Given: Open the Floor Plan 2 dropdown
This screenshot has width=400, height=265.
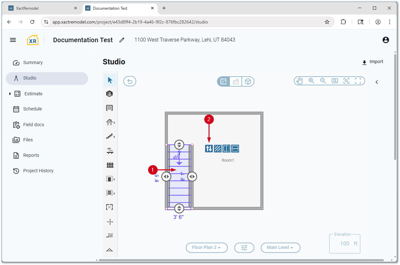Looking at the screenshot, I should click(207, 248).
